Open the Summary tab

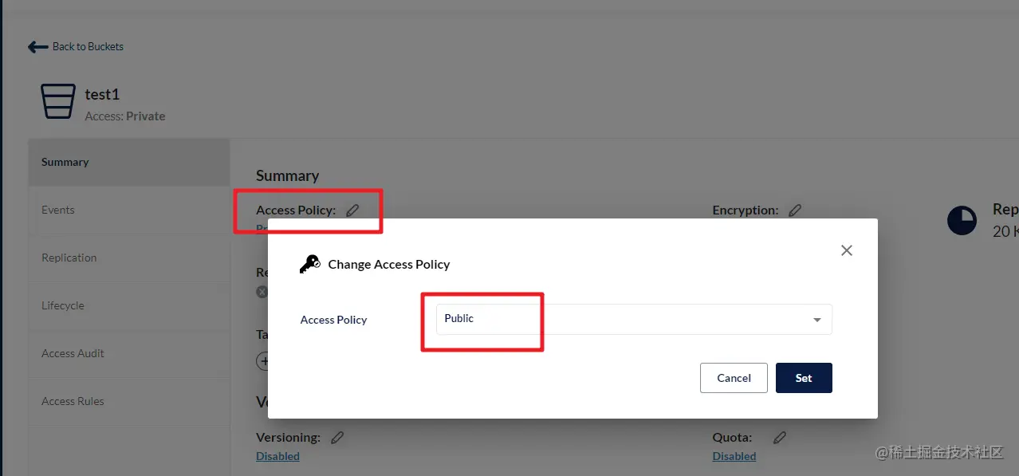pos(65,162)
